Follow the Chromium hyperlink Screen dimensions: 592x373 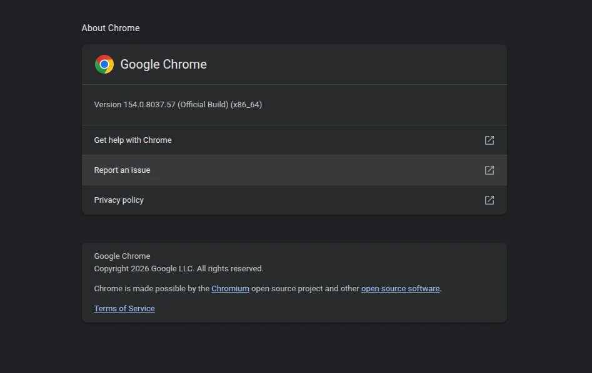click(230, 289)
